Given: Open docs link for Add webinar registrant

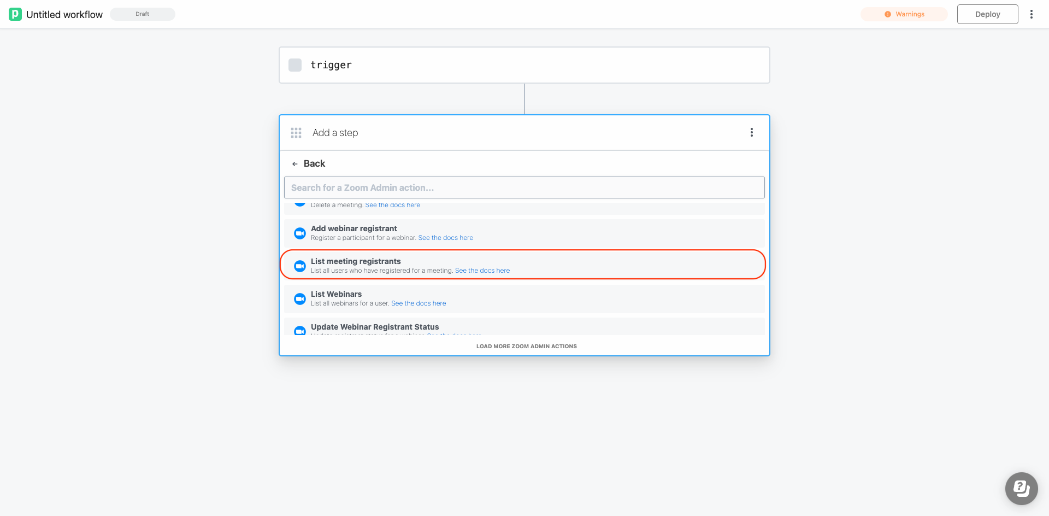Looking at the screenshot, I should (x=445, y=237).
